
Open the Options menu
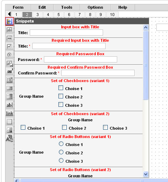pyautogui.click(x=95, y=7)
